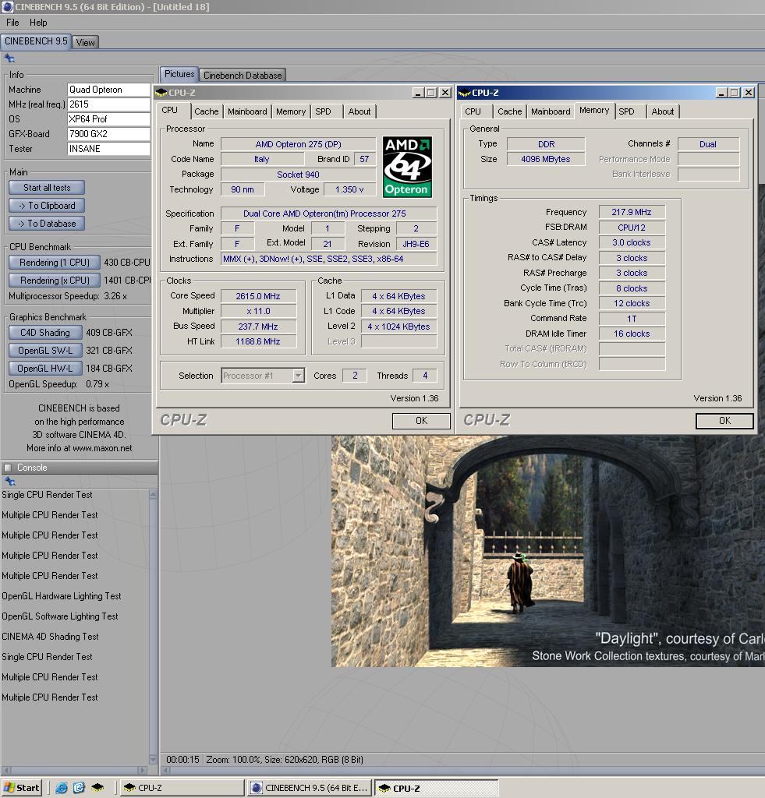Select 'OpenGL Software Lighting Test' console line
The height and width of the screenshot is (798, 765).
coord(60,616)
